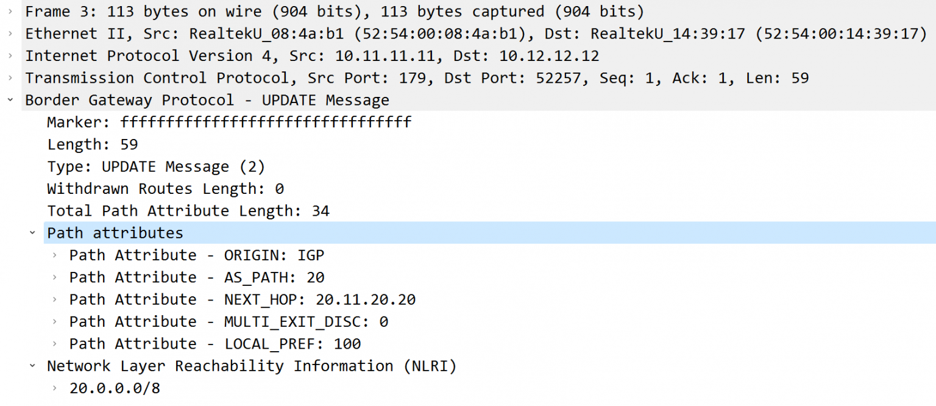The height and width of the screenshot is (406, 936).
Task: Select the highlighted Path attributes row
Action: tap(115, 232)
